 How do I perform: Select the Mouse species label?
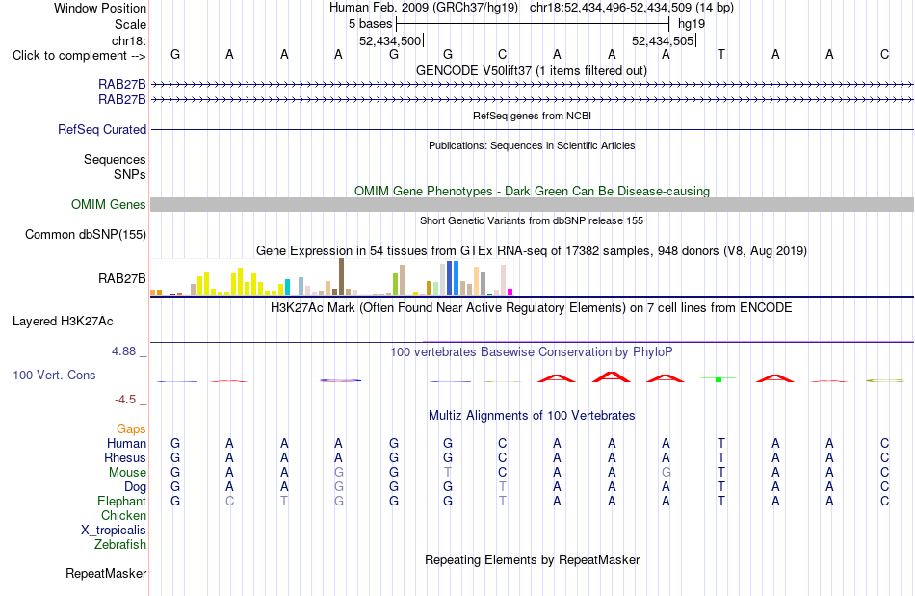(x=127, y=473)
